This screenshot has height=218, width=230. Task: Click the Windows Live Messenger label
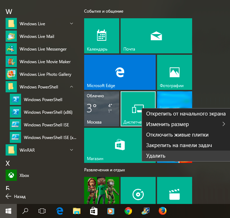tap(43, 49)
